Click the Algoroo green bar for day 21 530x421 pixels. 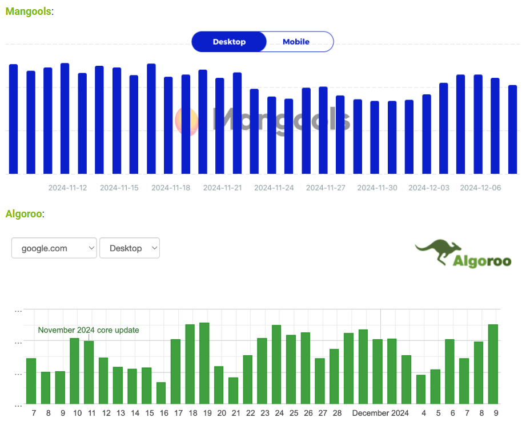point(233,391)
